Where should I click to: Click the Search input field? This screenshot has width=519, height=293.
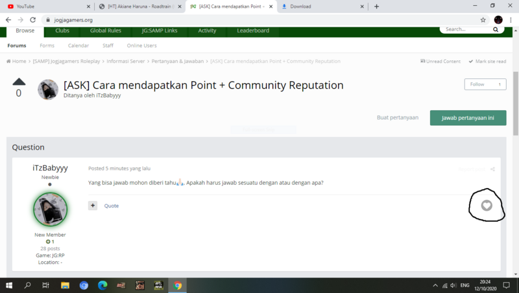pos(467,29)
